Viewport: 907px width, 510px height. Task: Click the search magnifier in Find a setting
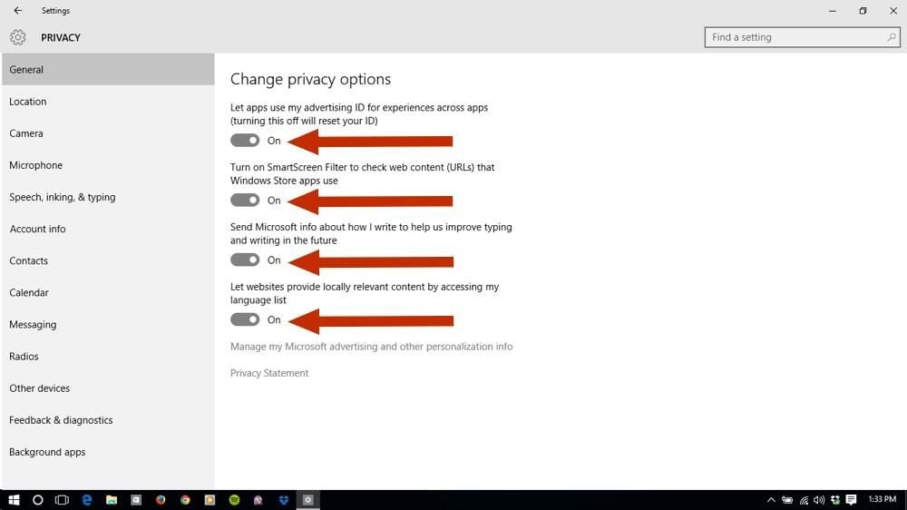point(892,37)
